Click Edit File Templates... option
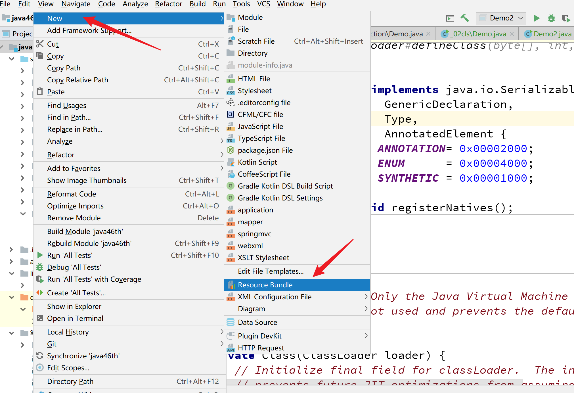This screenshot has width=574, height=393. coord(271,271)
